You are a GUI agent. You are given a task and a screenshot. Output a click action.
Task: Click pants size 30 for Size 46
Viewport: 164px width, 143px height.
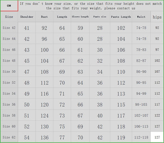pyautogui.click(x=100, y=50)
